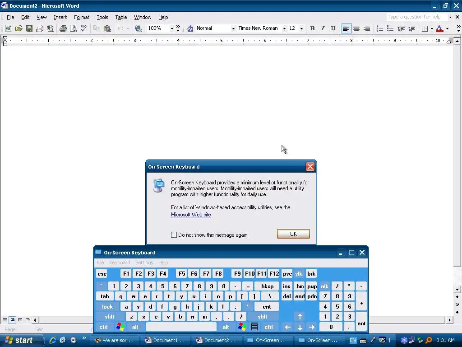Toggle nlk Num Lock key
462x347 pixels.
[x=325, y=286]
